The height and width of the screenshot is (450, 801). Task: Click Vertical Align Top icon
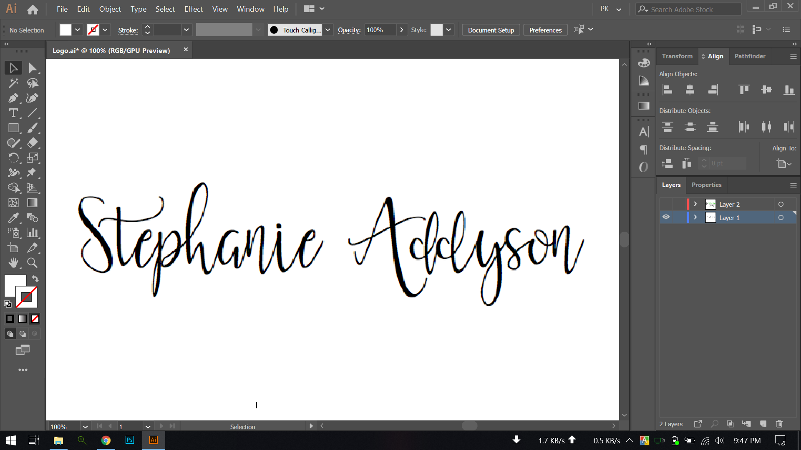click(744, 90)
